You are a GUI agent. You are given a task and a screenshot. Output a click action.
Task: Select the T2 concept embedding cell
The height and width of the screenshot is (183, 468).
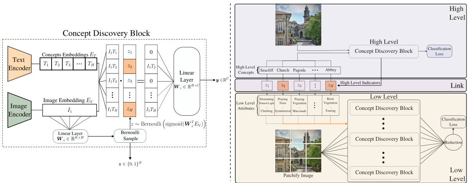[57, 64]
